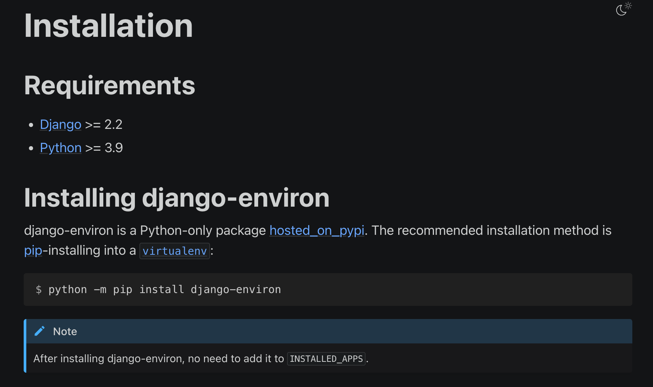Open the Python requirement link
This screenshot has height=387, width=653.
coord(60,148)
